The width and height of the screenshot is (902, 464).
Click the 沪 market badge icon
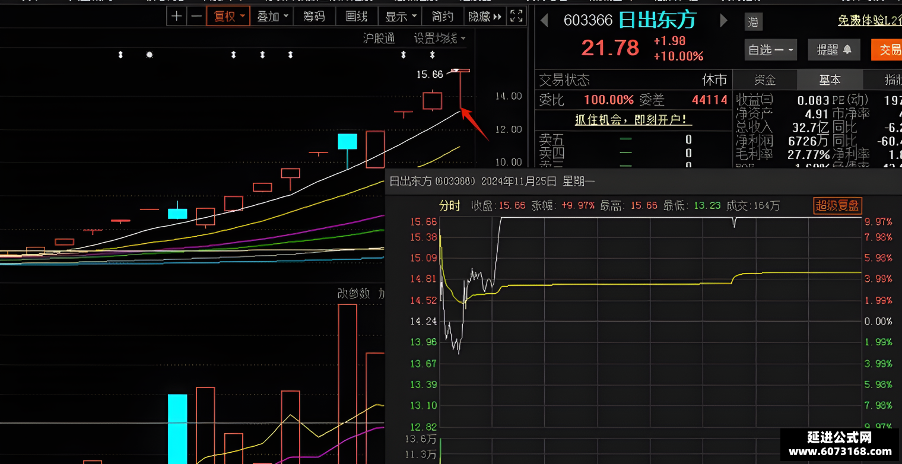tap(754, 23)
